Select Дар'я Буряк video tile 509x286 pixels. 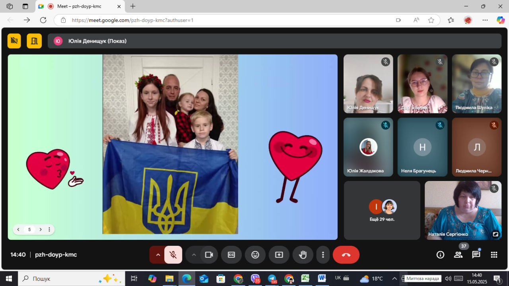click(x=422, y=84)
